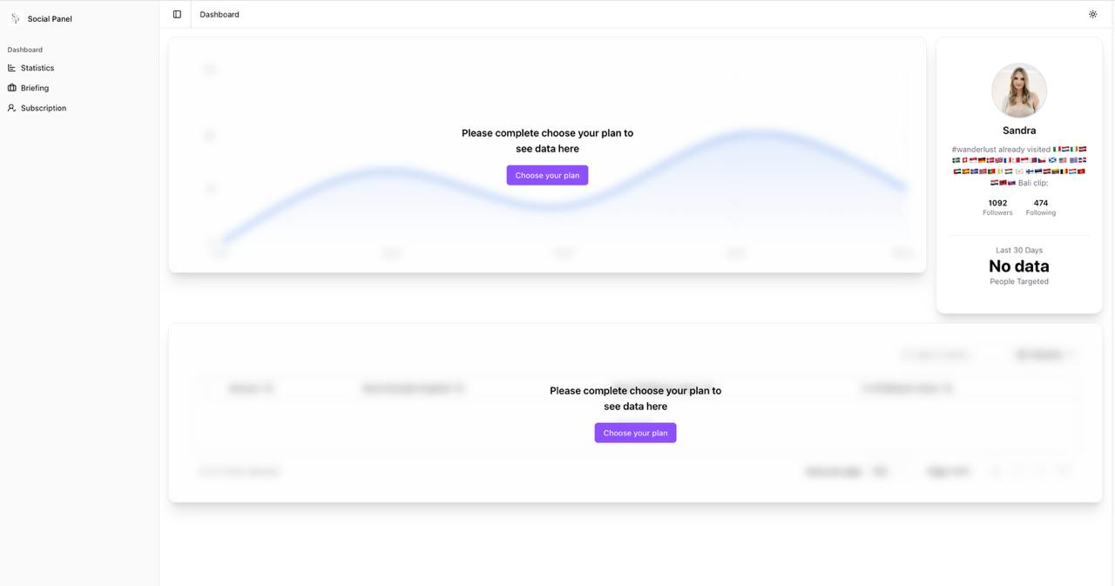The width and height of the screenshot is (1115, 586).
Task: Click Sandra's circular profile photo
Action: pyautogui.click(x=1018, y=90)
